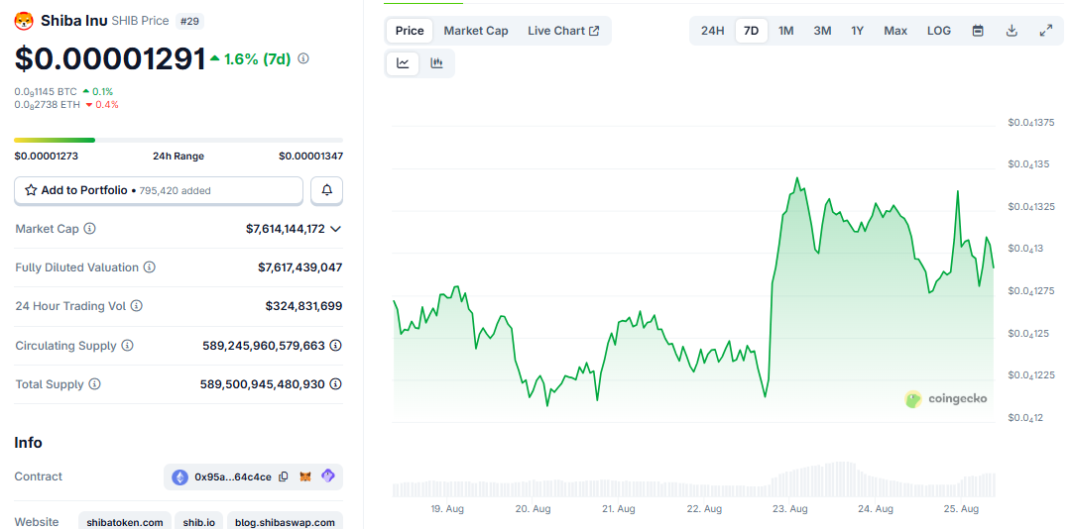The width and height of the screenshot is (1073, 529).
Task: Click the MetaMask fox icon
Action: pos(305,476)
